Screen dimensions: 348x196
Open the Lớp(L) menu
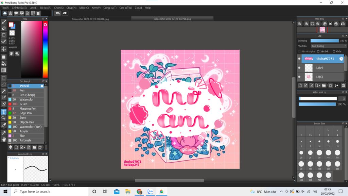tap(34, 8)
